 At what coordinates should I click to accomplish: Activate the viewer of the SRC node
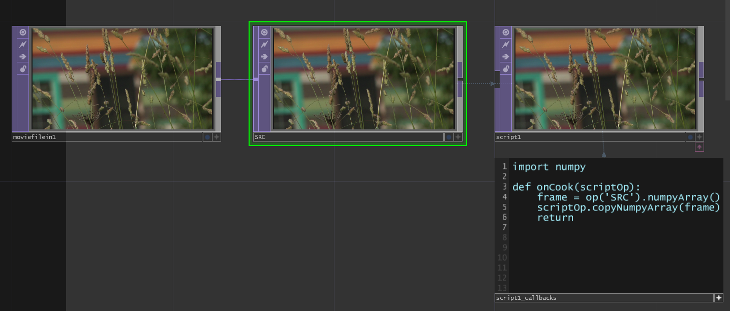(458, 137)
